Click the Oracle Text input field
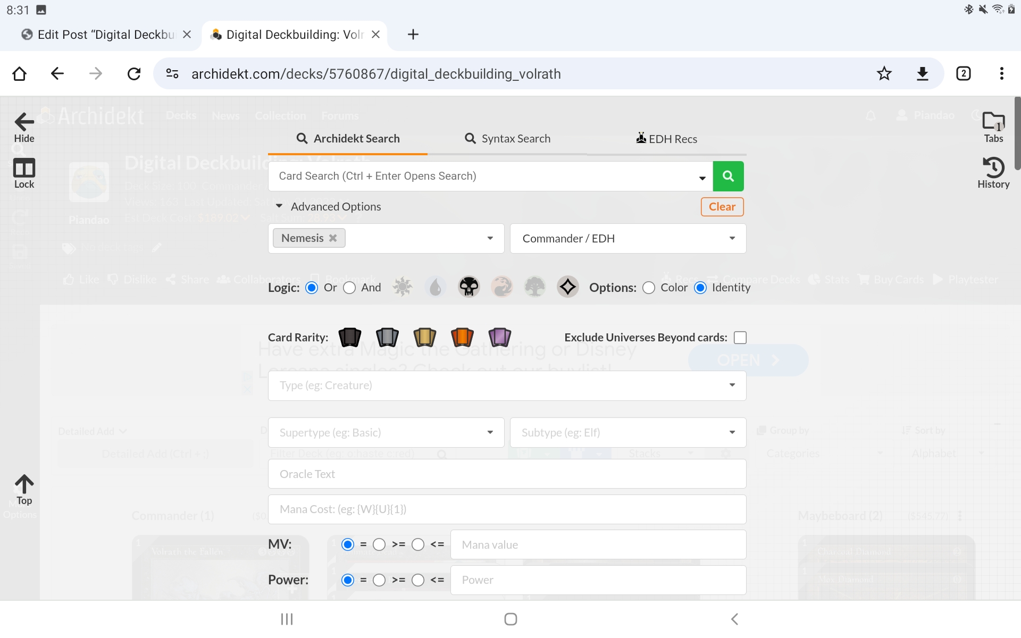Screen dimensions: 1021x638 pos(507,474)
